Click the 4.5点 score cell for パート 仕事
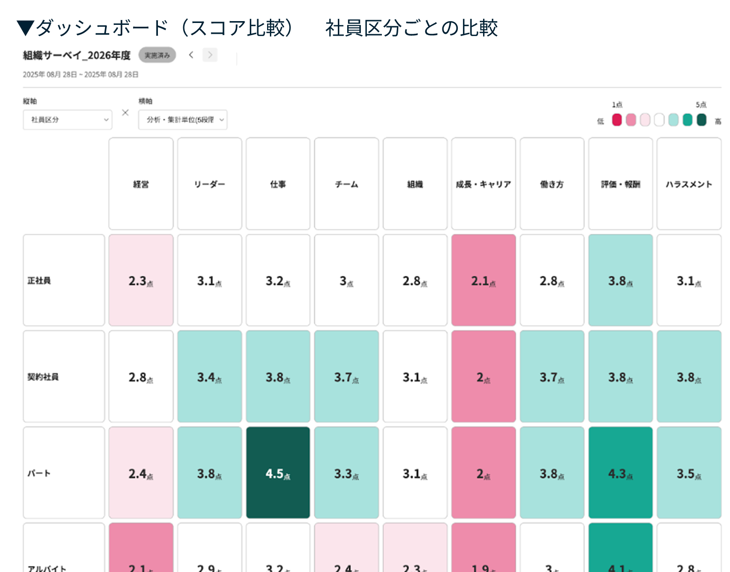The height and width of the screenshot is (572, 730). pyautogui.click(x=278, y=473)
